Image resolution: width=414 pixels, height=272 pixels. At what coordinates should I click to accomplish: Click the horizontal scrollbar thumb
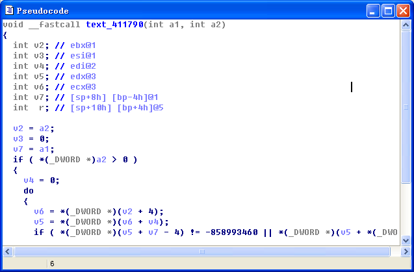point(202,252)
